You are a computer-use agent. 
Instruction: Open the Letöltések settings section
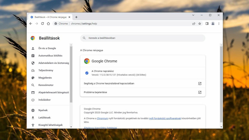44,118
